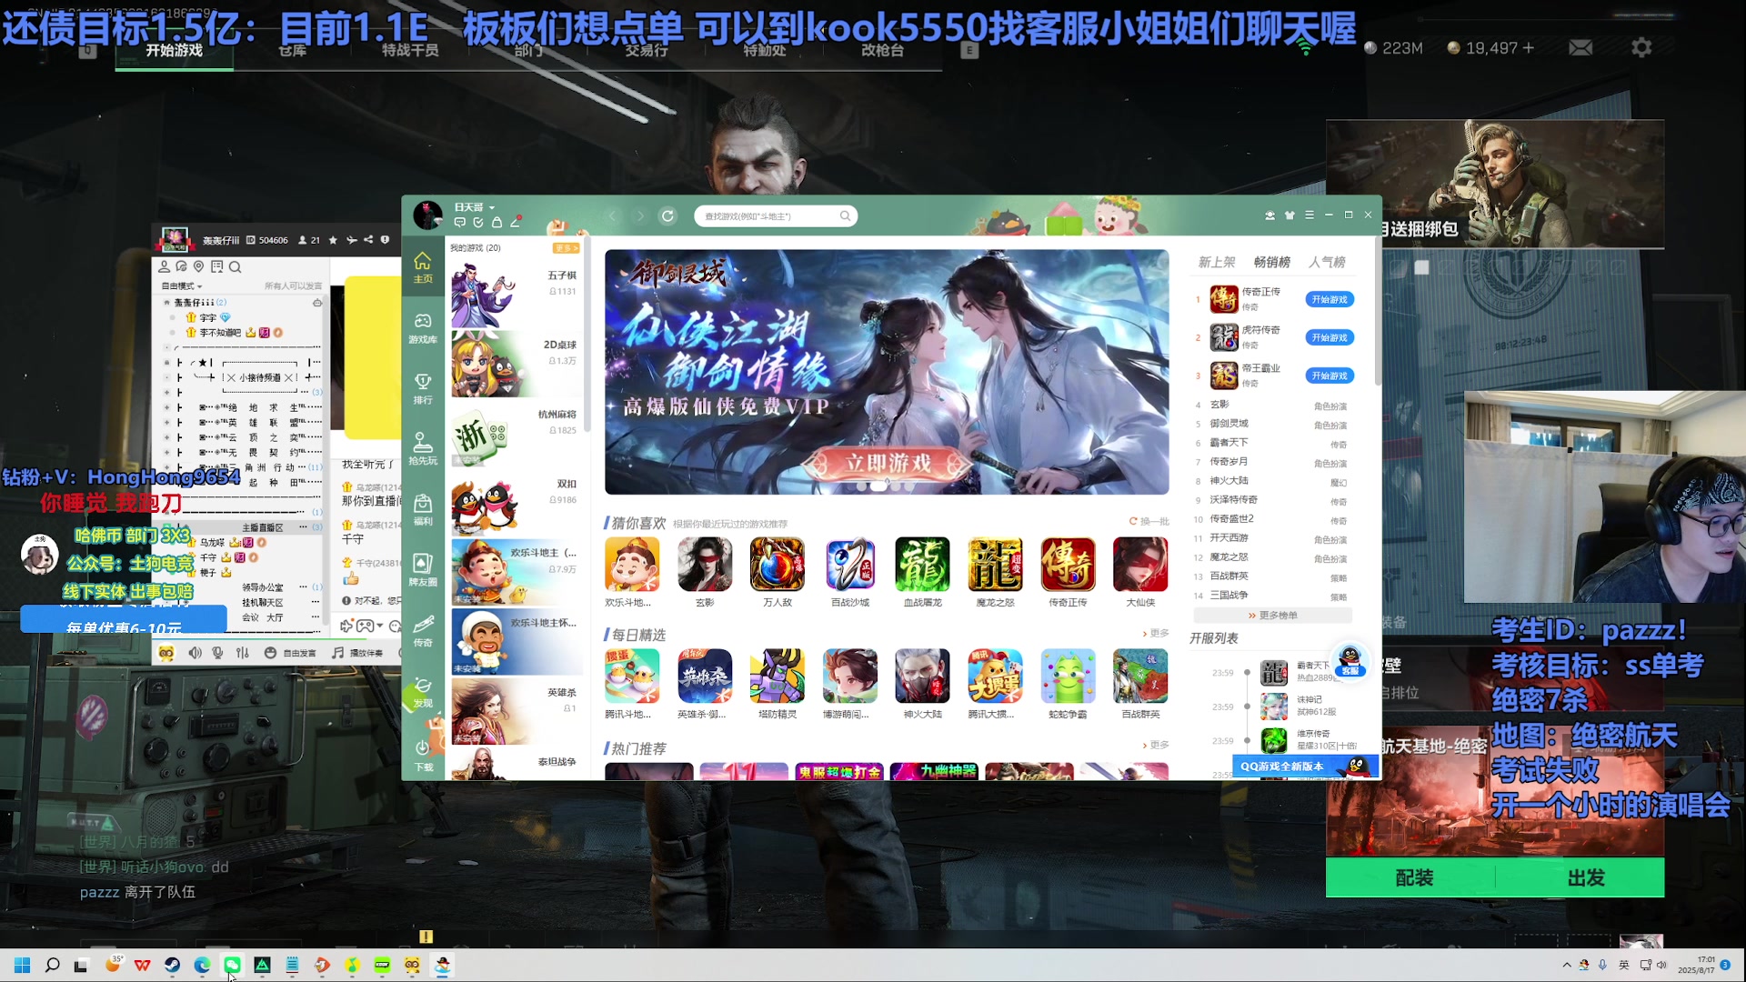Click the speaker volume icon in YY voice bar

[195, 653]
